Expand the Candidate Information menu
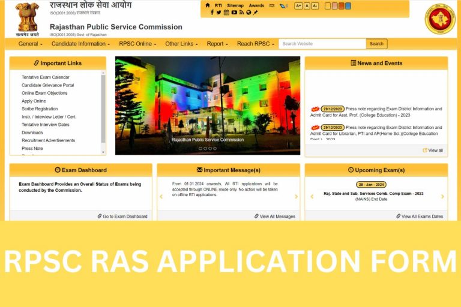461x307 pixels. pyautogui.click(x=80, y=44)
